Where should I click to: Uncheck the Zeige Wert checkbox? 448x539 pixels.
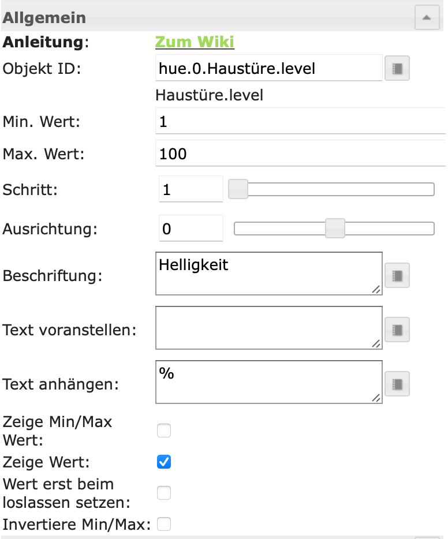(165, 462)
